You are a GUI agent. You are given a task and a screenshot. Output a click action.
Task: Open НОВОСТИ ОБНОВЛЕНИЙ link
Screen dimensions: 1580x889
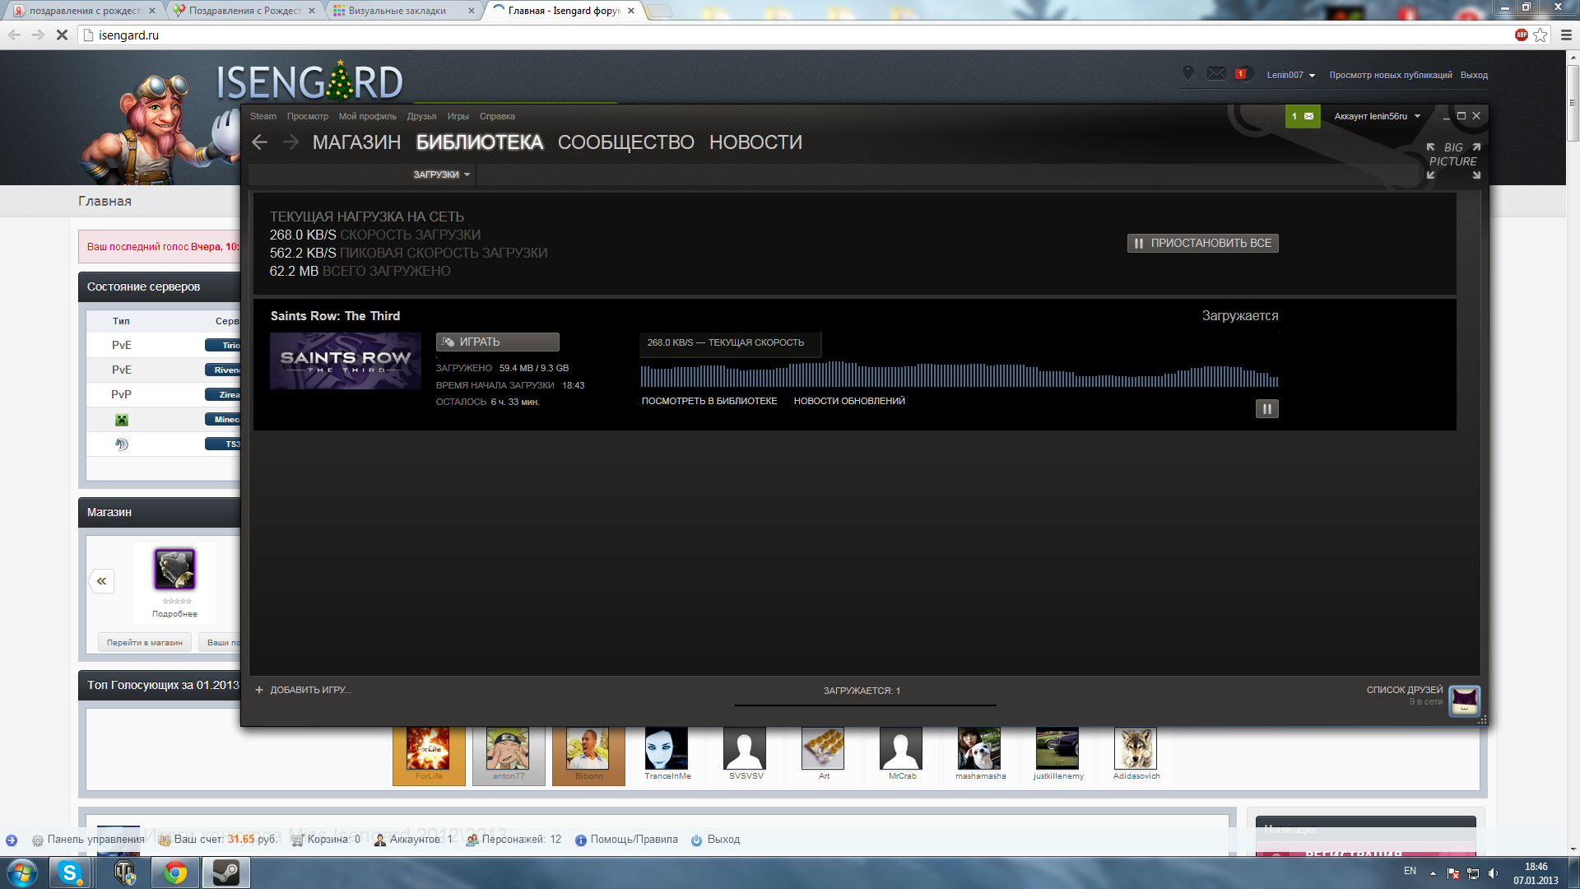point(849,401)
